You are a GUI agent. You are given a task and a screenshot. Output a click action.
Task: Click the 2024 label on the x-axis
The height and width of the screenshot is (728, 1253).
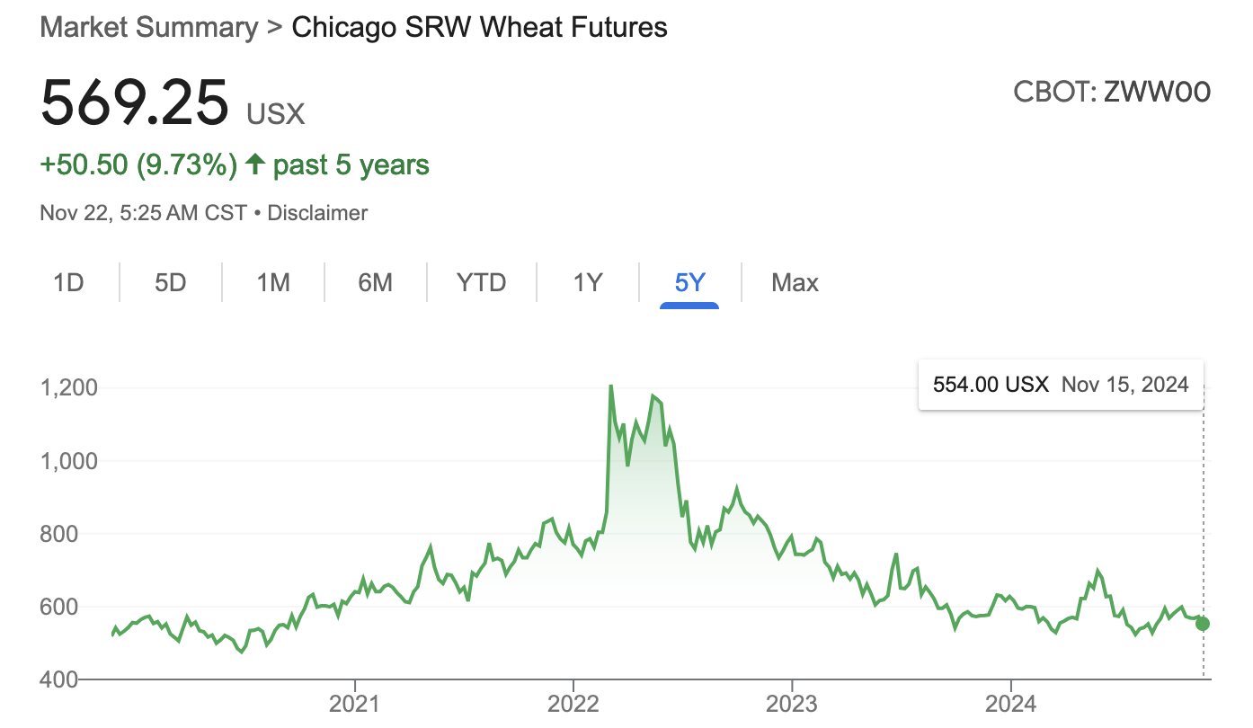click(1010, 702)
